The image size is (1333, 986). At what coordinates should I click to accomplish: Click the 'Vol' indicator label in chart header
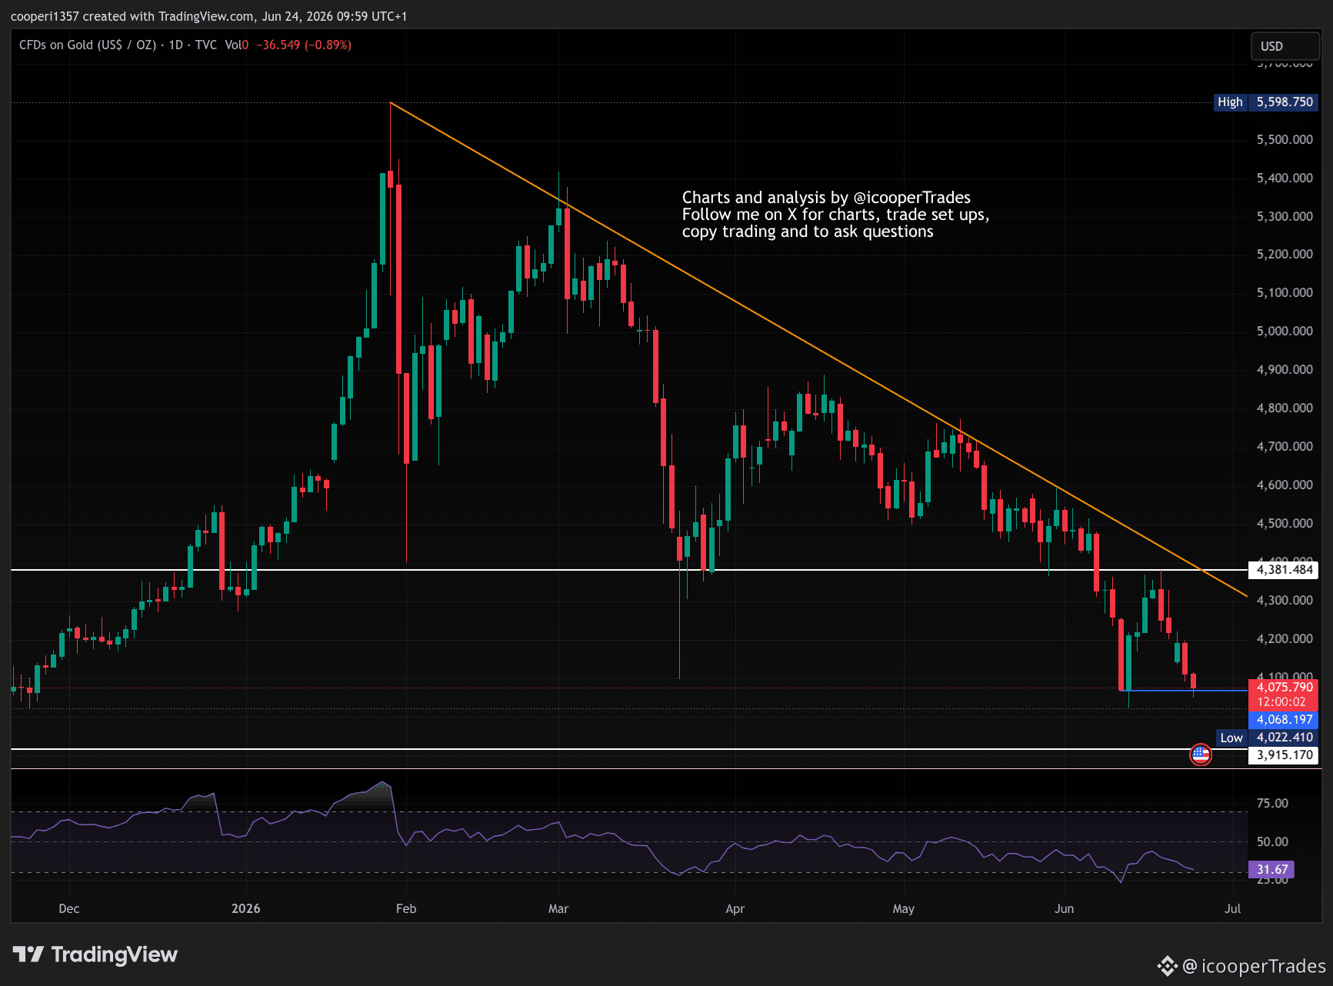[233, 45]
